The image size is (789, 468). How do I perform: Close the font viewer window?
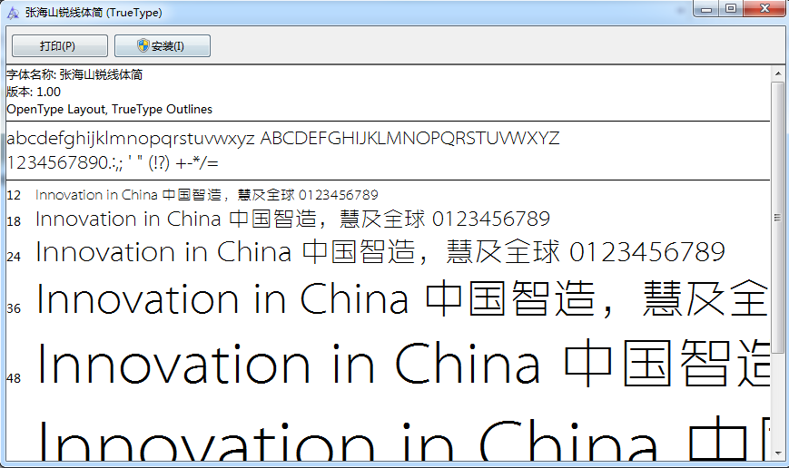pyautogui.click(x=764, y=8)
